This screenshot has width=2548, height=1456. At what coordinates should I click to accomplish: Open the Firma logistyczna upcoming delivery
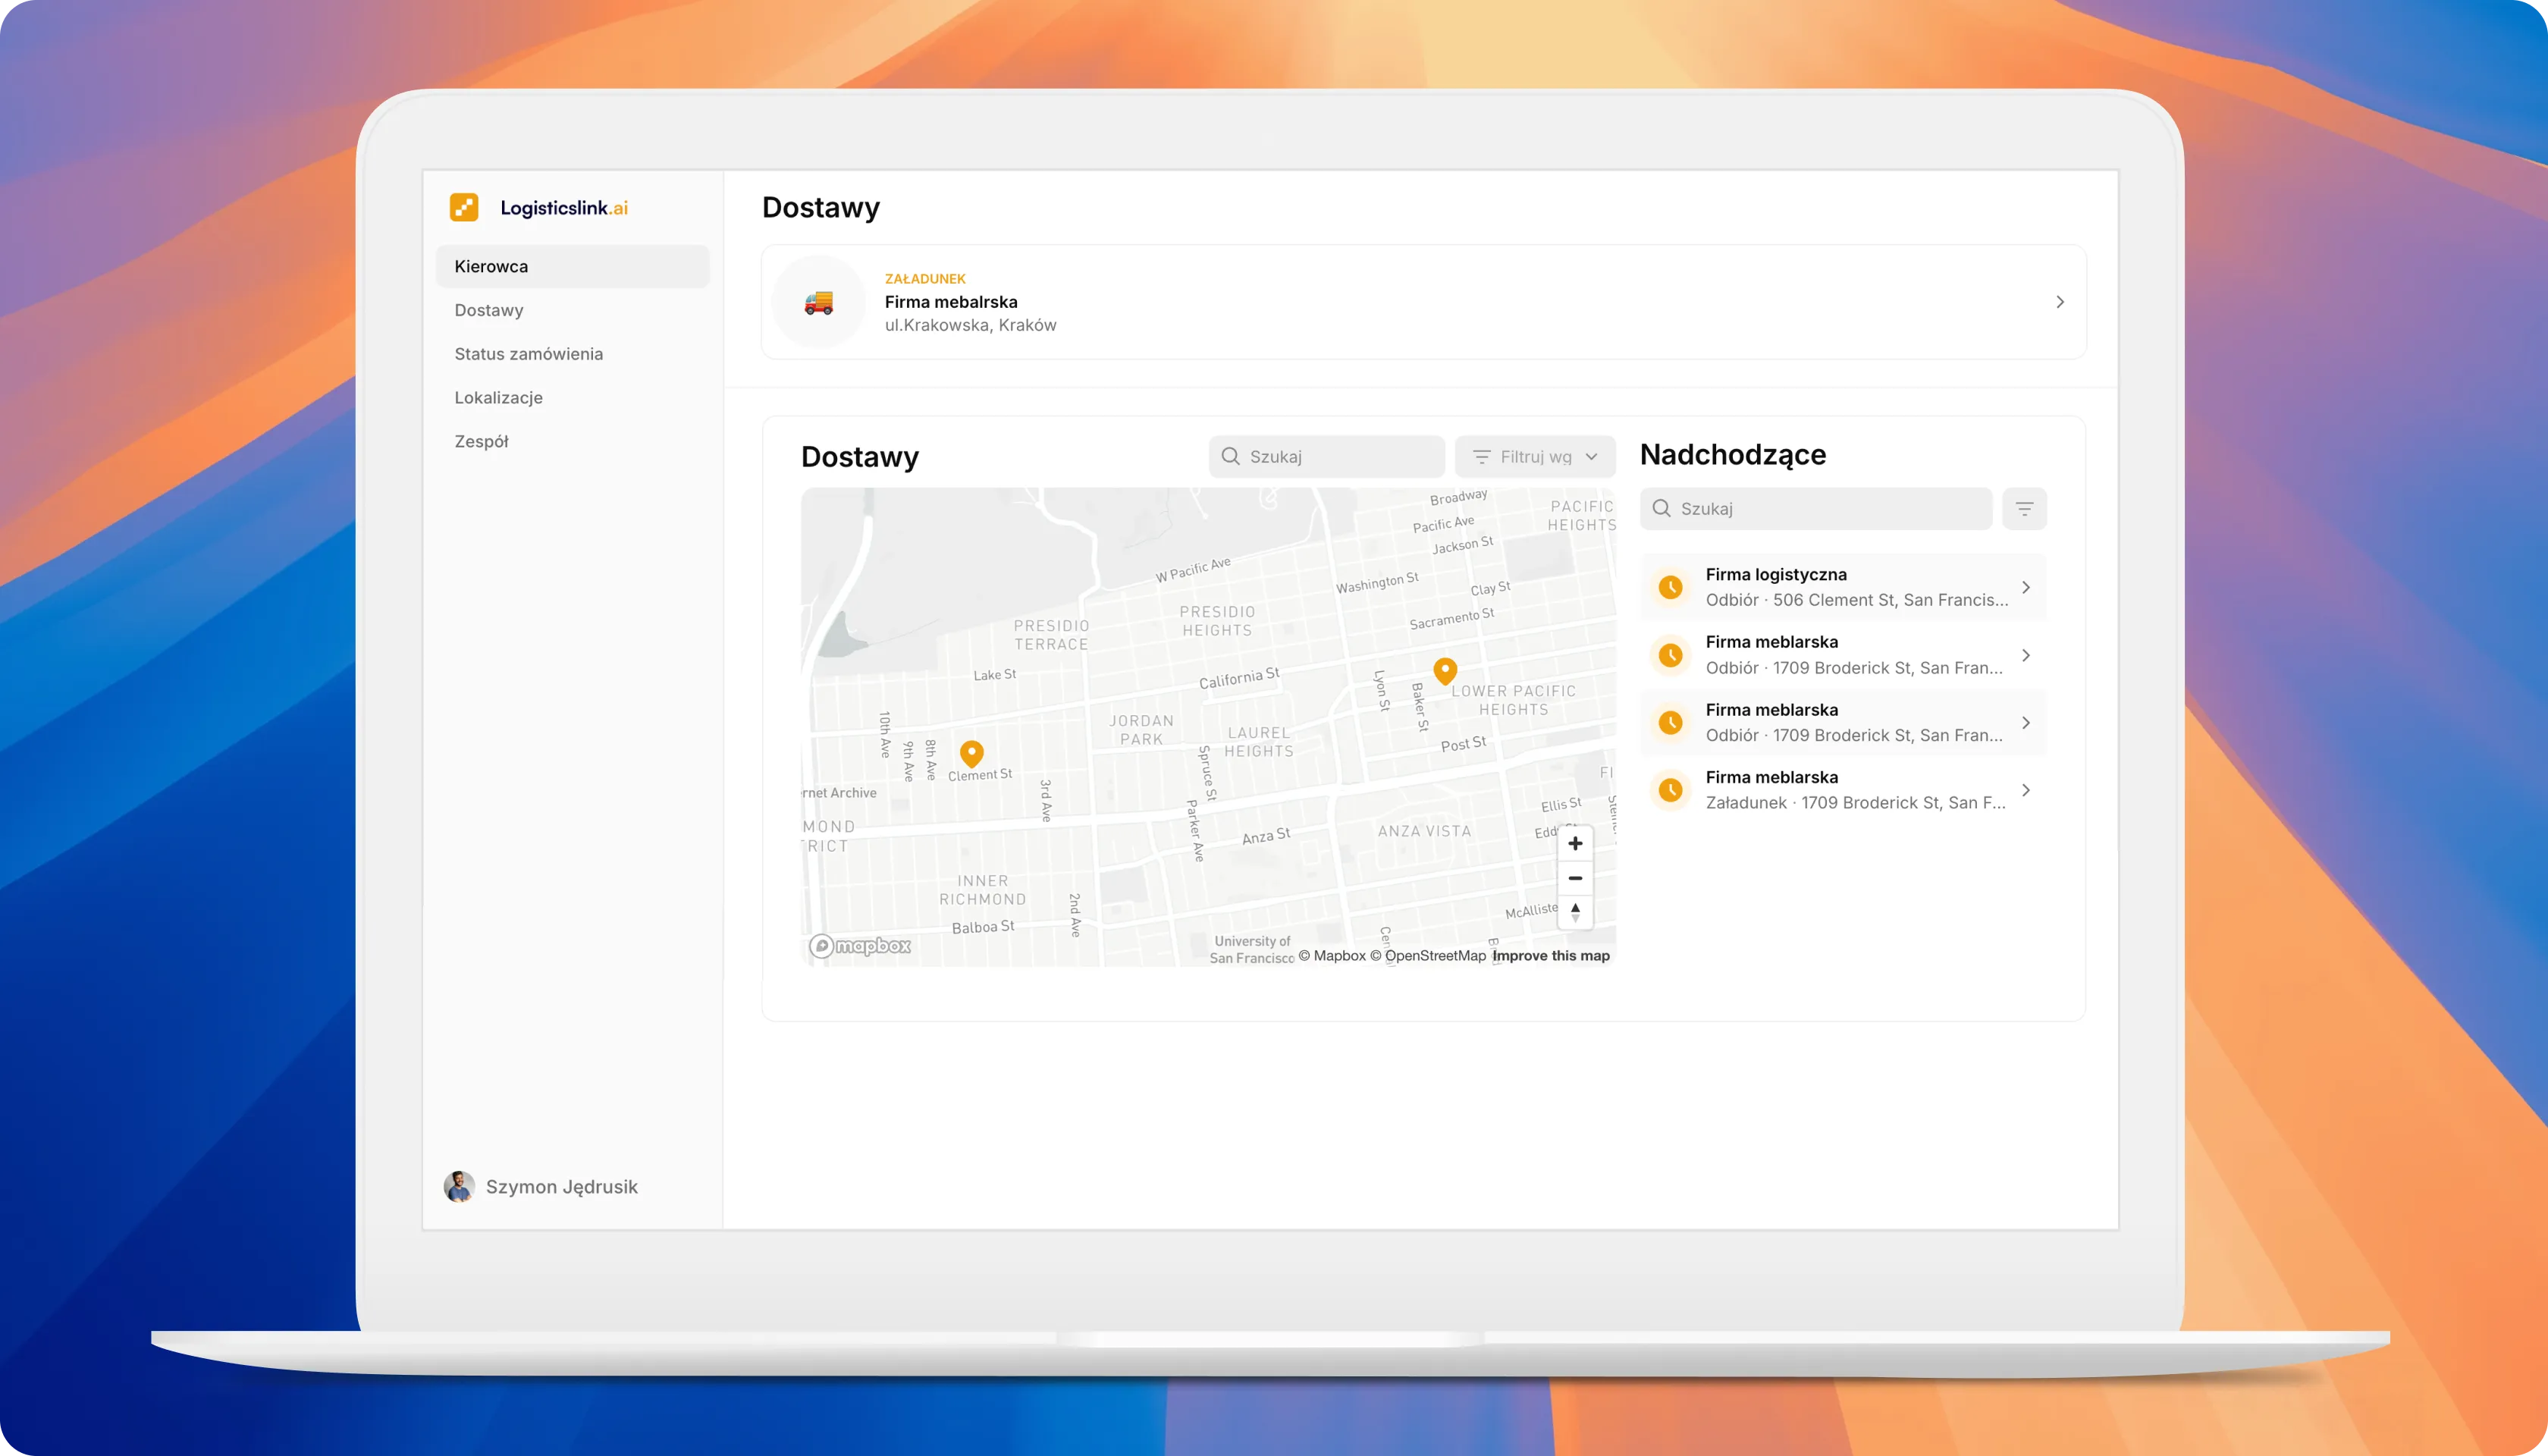click(1843, 588)
